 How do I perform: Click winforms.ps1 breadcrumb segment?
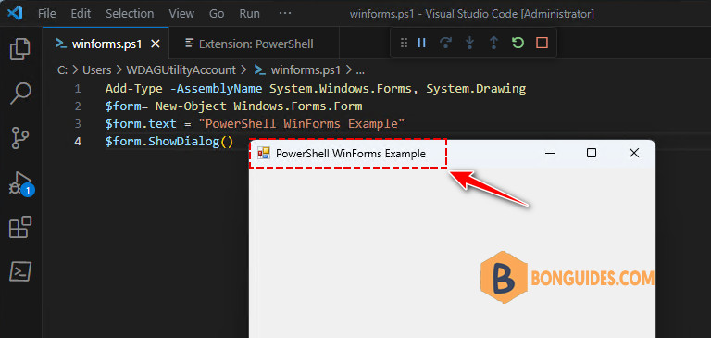tap(297, 70)
